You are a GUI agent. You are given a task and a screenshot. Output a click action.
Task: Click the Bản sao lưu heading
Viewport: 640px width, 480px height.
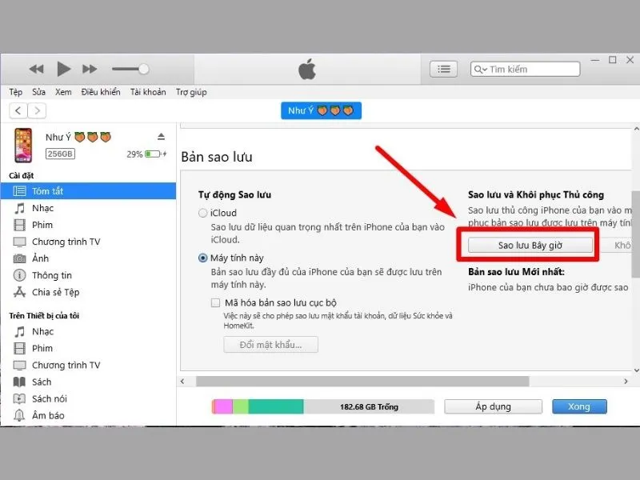[x=217, y=157]
